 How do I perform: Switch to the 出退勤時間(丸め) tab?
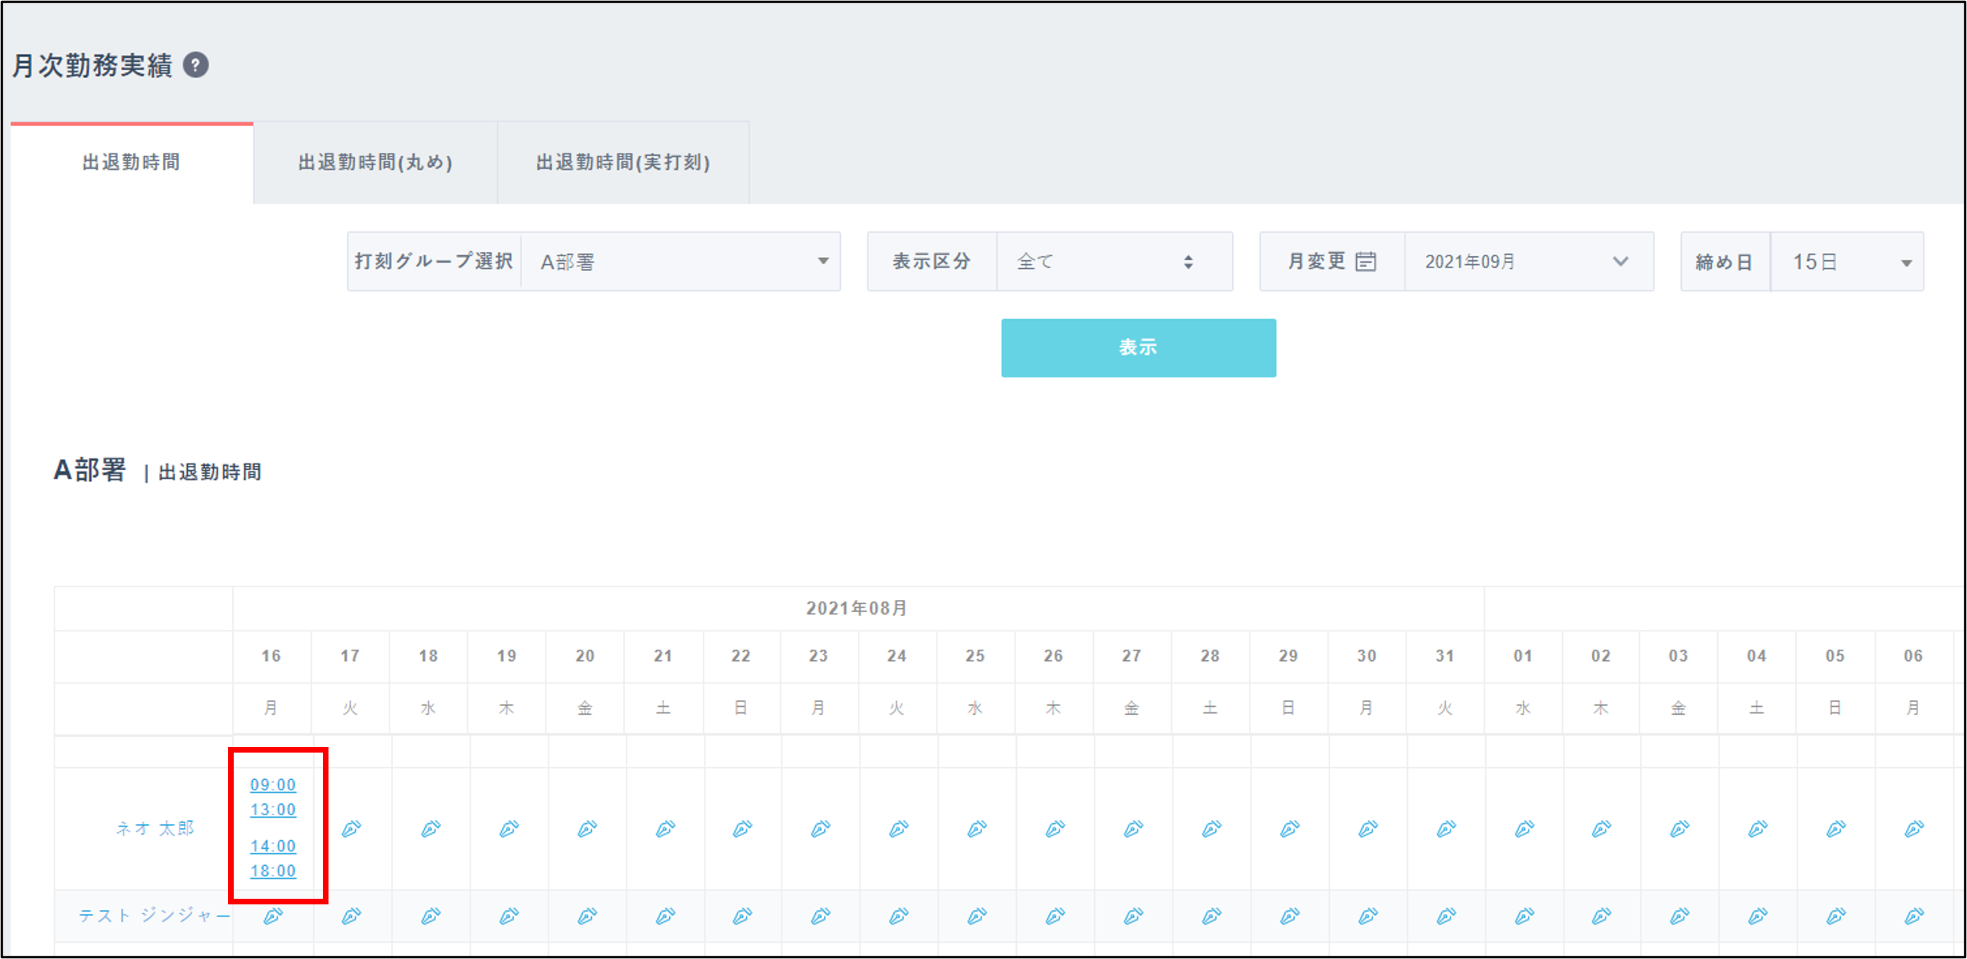coord(375,163)
